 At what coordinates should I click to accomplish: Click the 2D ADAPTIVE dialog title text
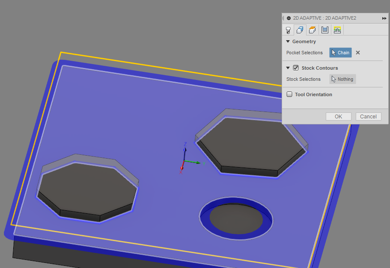[325, 18]
